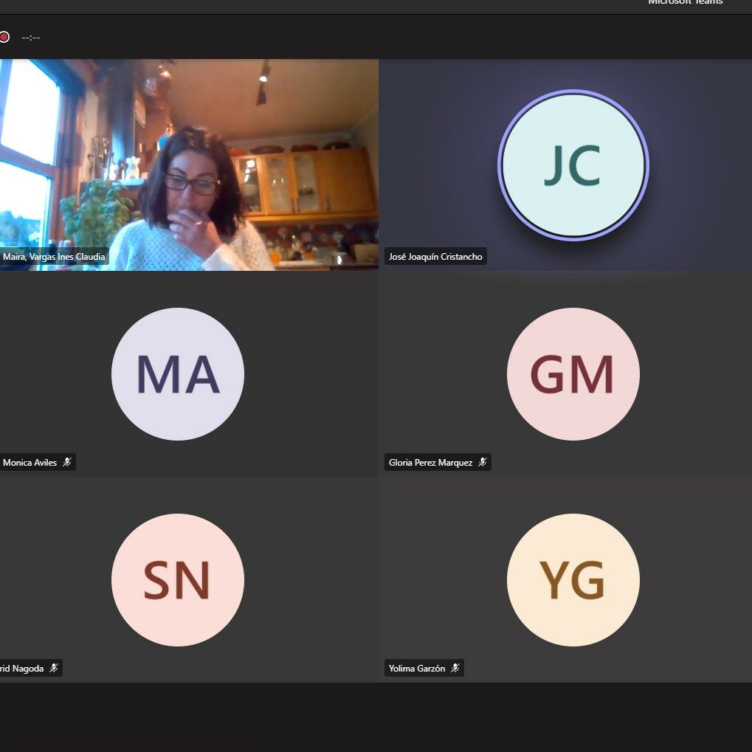The width and height of the screenshot is (752, 752).
Task: Click muted microphone icon beside Nagoda
Action: pos(54,669)
